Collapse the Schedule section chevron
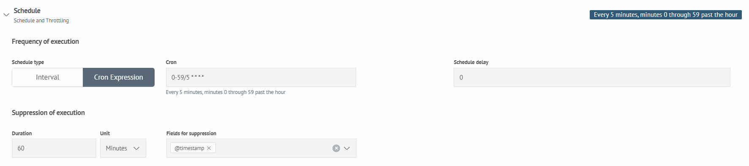This screenshot has width=749, height=166. click(x=6, y=15)
